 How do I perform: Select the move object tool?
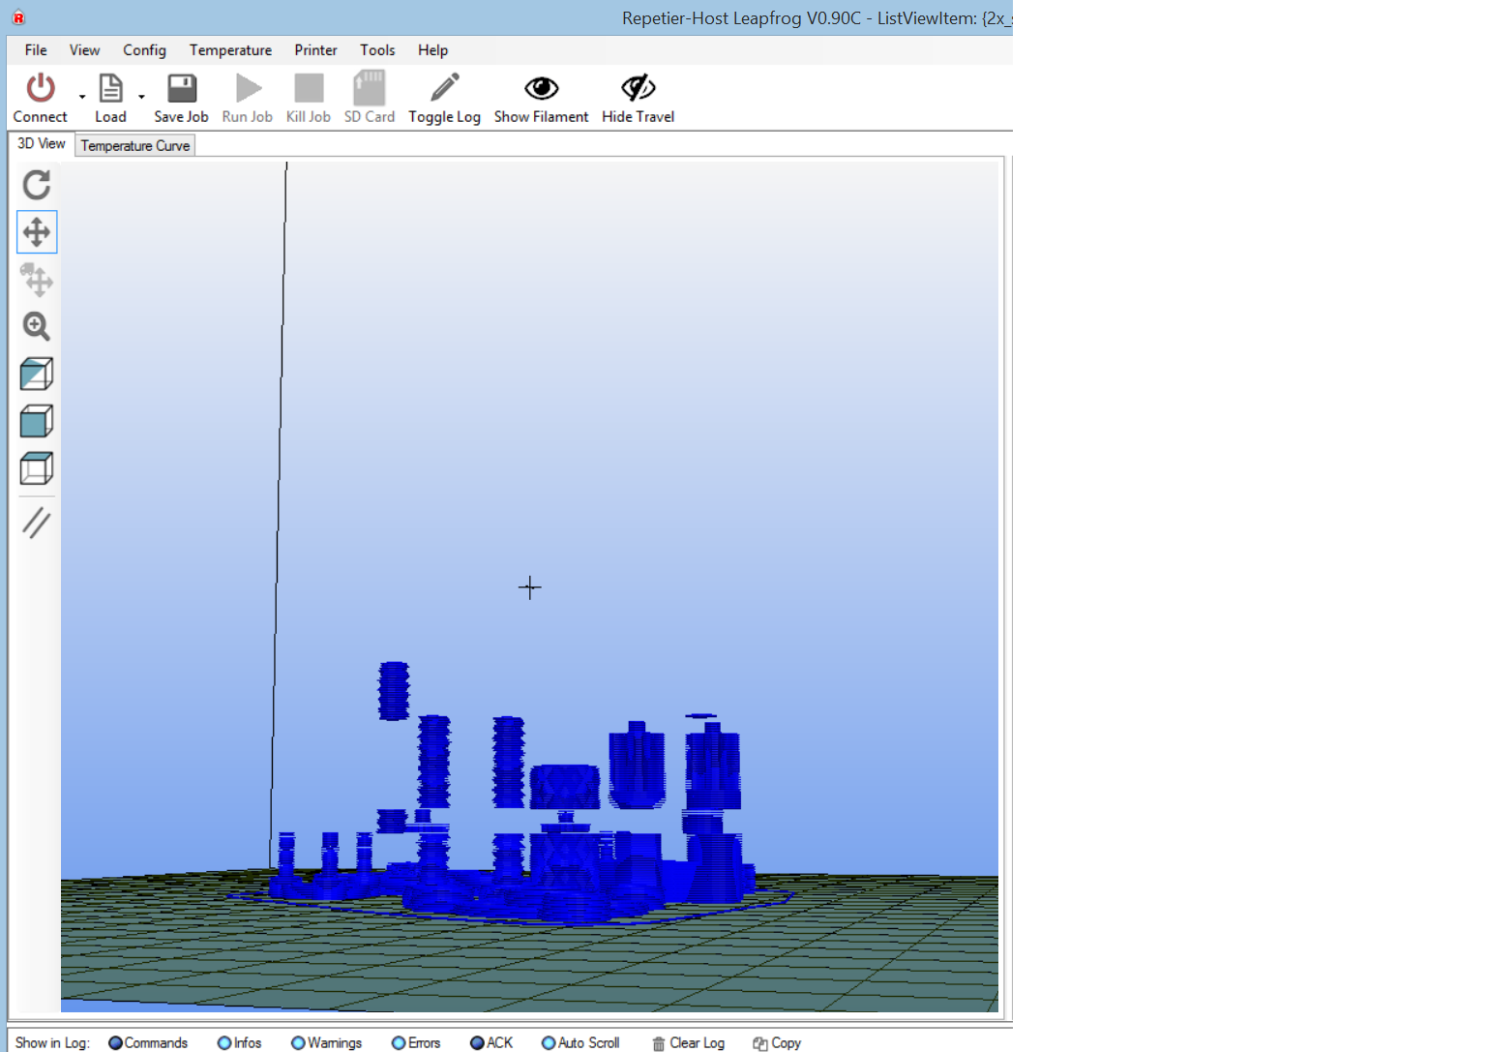tap(37, 280)
